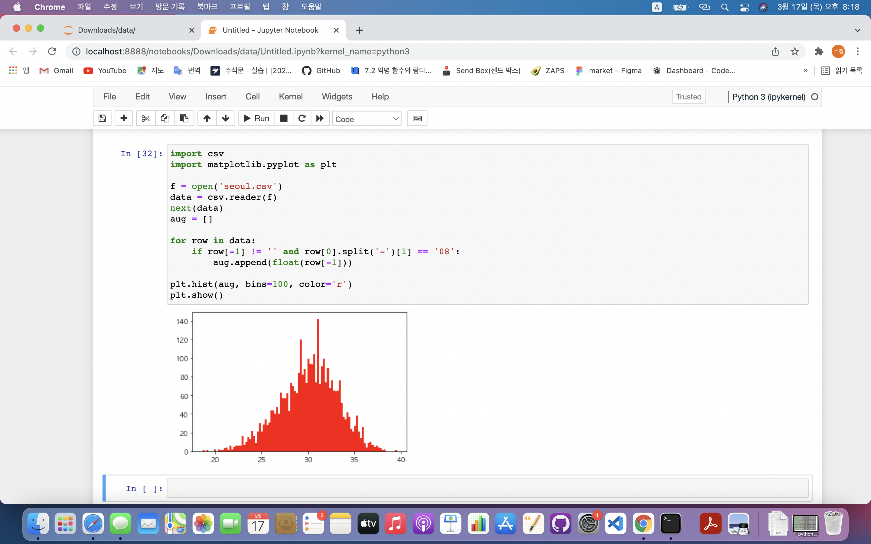The width and height of the screenshot is (871, 544).
Task: Bookmark this page with the star icon
Action: pyautogui.click(x=795, y=51)
